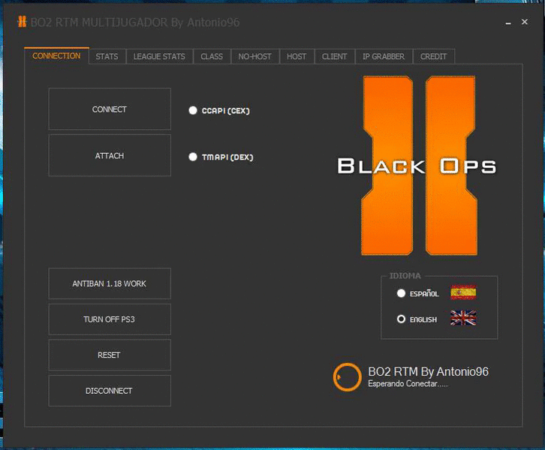Select the TMAPI (DEX) radio option

click(x=193, y=157)
